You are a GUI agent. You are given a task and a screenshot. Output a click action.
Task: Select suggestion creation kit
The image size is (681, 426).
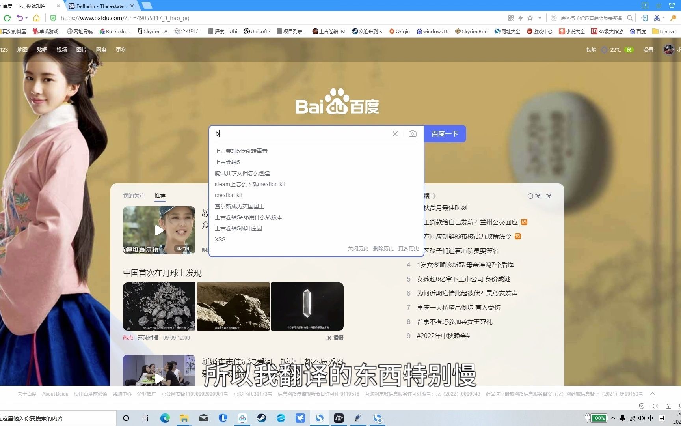228,195
